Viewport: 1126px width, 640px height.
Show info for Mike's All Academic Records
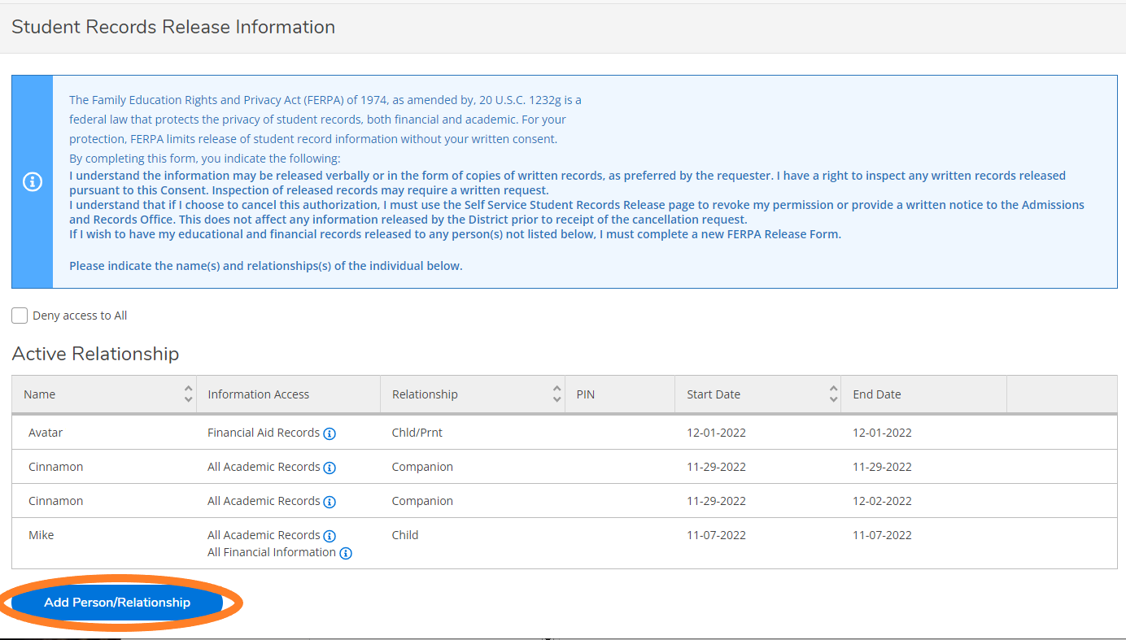(x=330, y=536)
